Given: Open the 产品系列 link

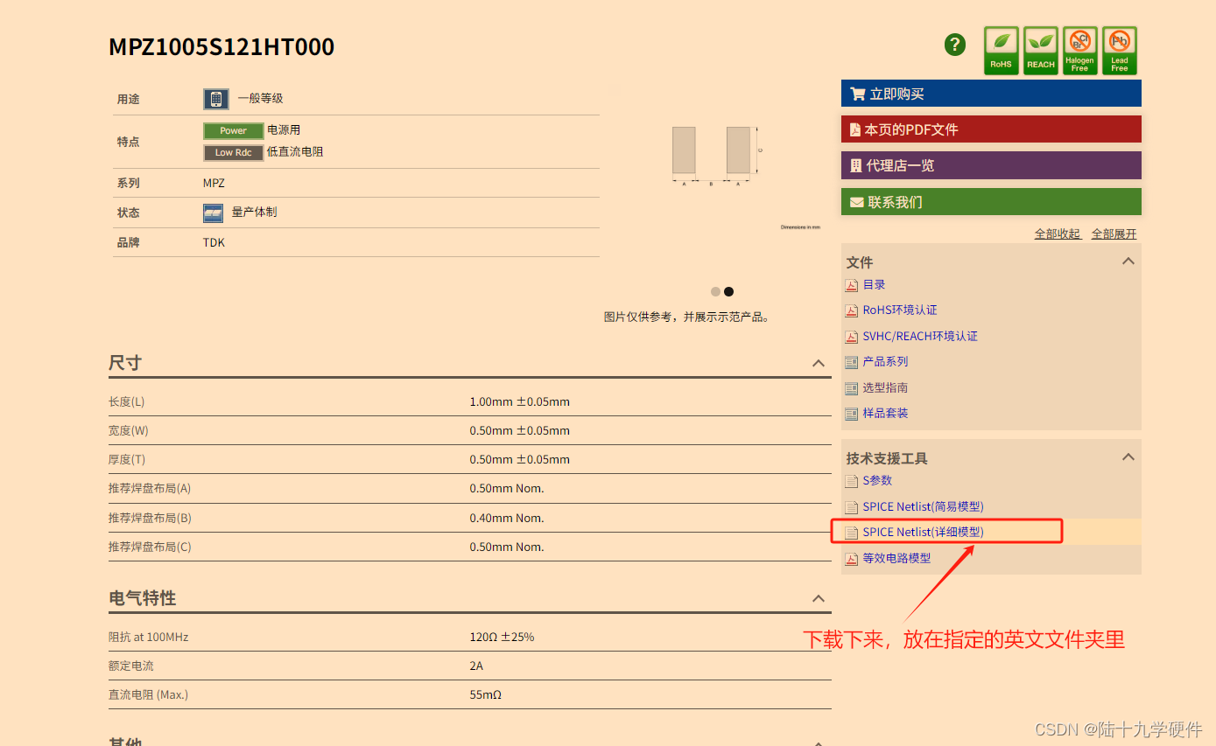Looking at the screenshot, I should [x=885, y=362].
